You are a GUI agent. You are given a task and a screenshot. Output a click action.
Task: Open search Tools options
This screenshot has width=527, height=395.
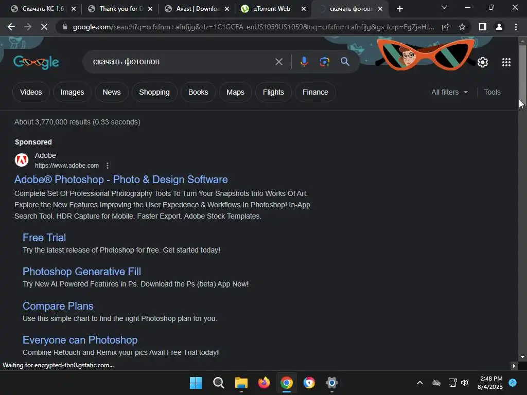click(492, 92)
